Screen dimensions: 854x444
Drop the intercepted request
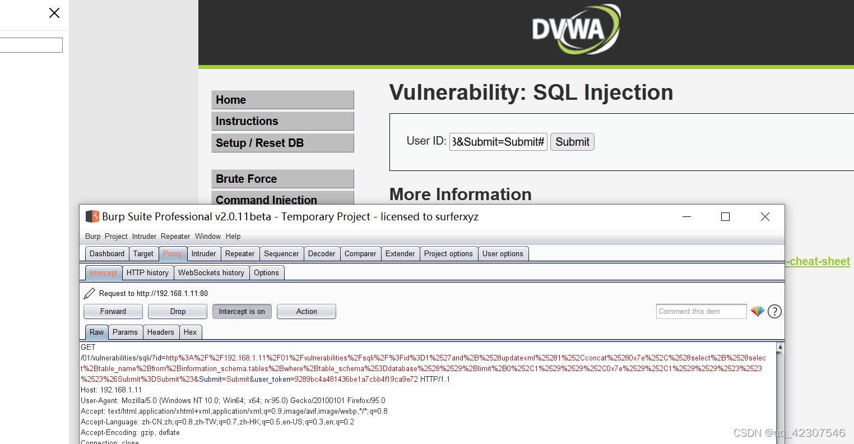pos(178,311)
